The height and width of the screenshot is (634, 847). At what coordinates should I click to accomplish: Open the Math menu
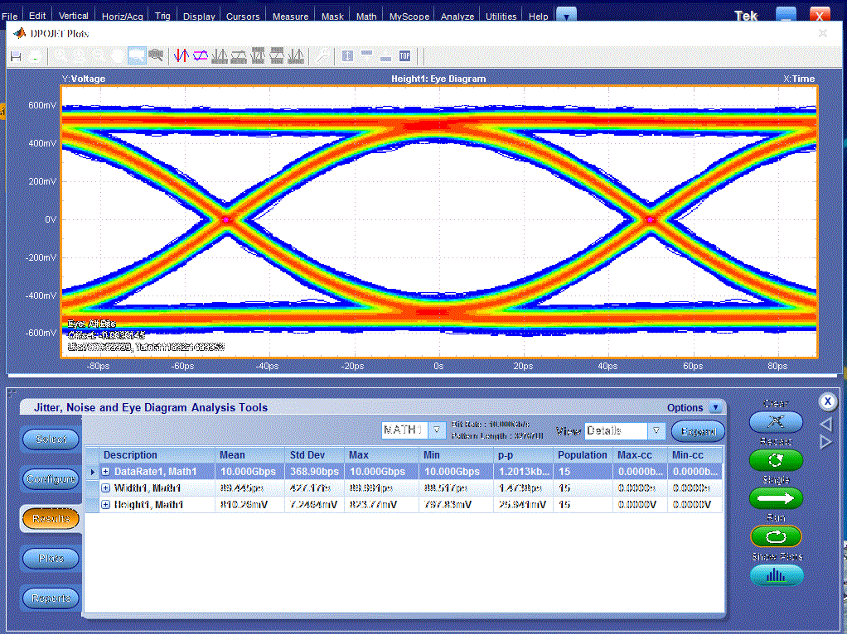pyautogui.click(x=366, y=17)
